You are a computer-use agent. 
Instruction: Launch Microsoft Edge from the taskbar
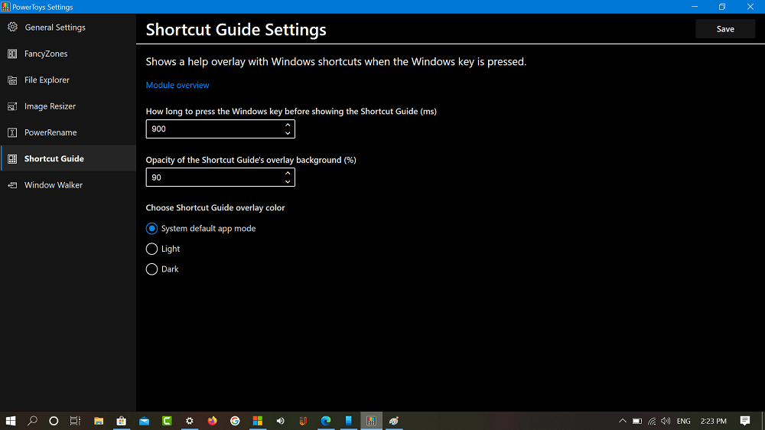326,421
